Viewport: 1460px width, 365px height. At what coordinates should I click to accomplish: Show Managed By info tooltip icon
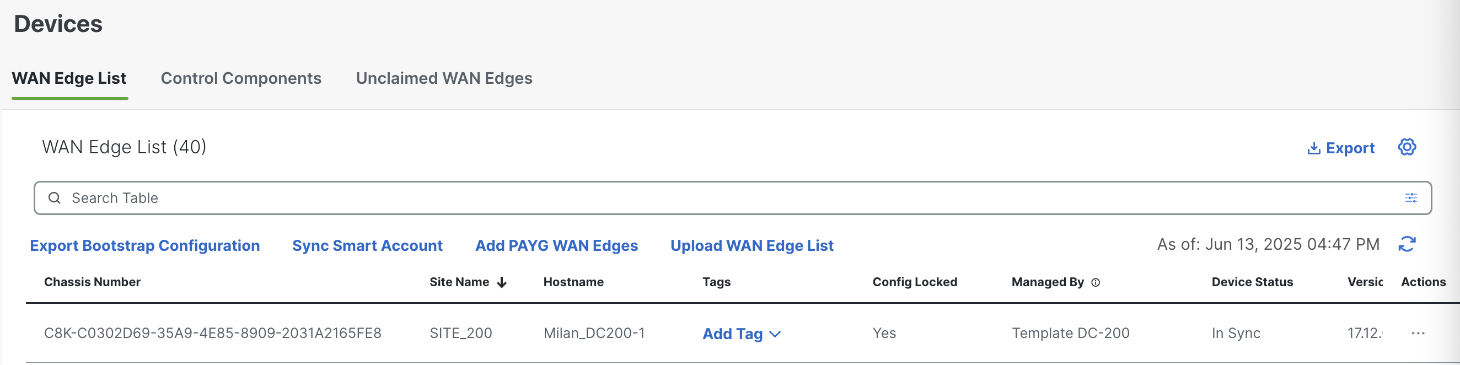(1096, 282)
